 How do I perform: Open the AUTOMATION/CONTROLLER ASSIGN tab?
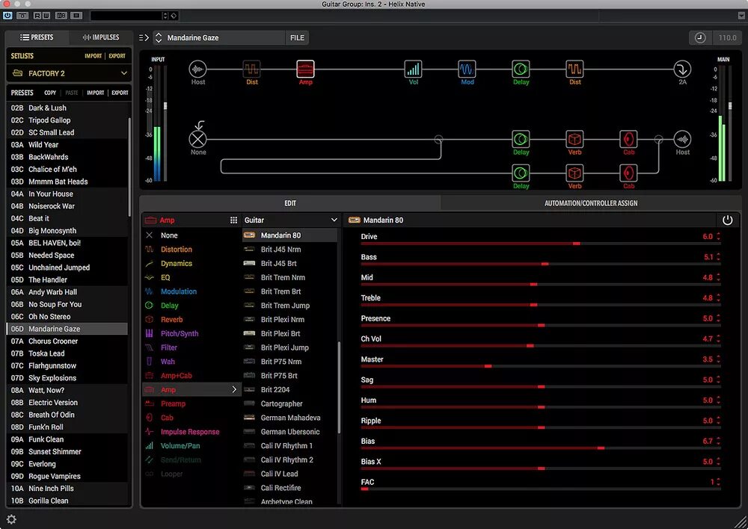591,203
